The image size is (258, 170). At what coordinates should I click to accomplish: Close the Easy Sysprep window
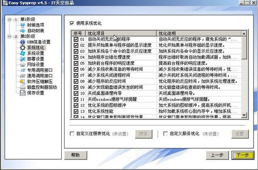click(x=254, y=3)
